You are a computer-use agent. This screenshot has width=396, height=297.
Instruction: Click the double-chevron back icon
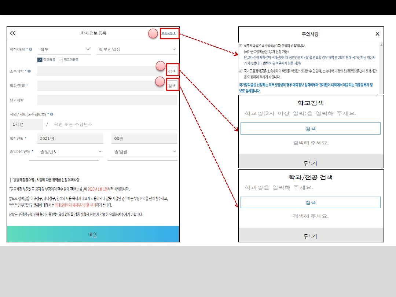pyautogui.click(x=13, y=33)
